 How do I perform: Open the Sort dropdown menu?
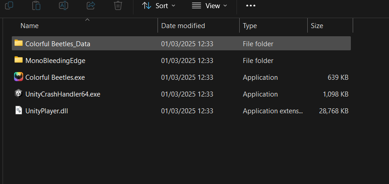(158, 6)
